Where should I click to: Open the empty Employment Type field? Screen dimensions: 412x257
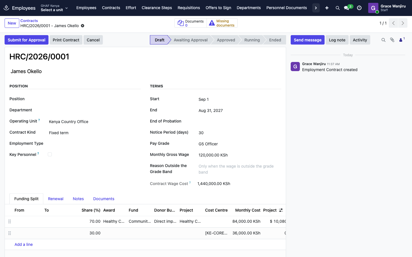point(95,144)
